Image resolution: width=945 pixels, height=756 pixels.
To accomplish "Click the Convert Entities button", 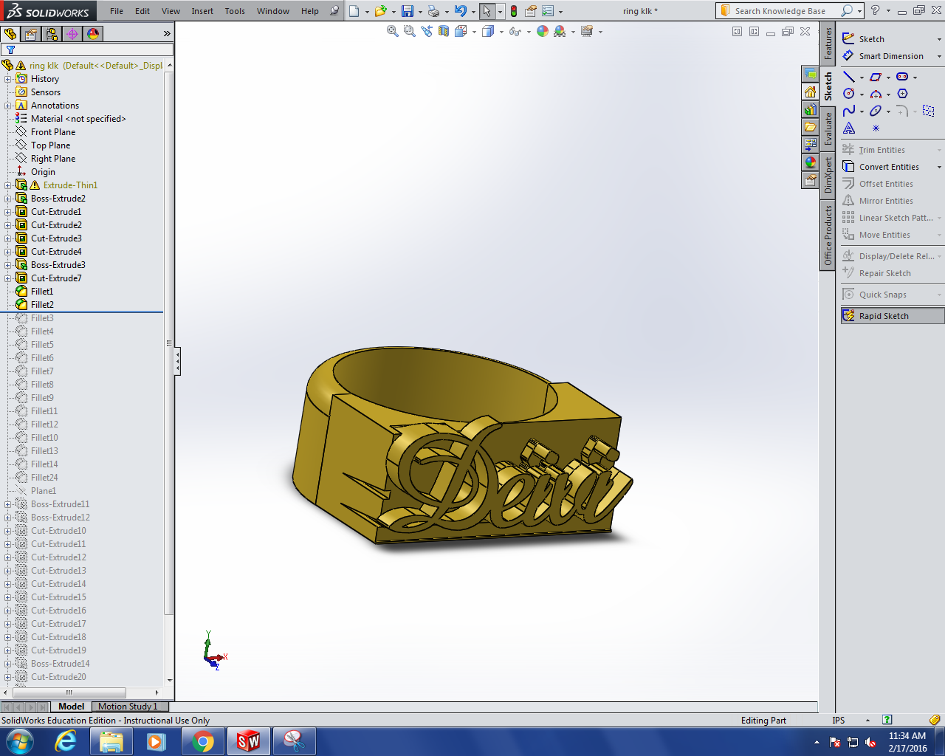I will coord(881,167).
